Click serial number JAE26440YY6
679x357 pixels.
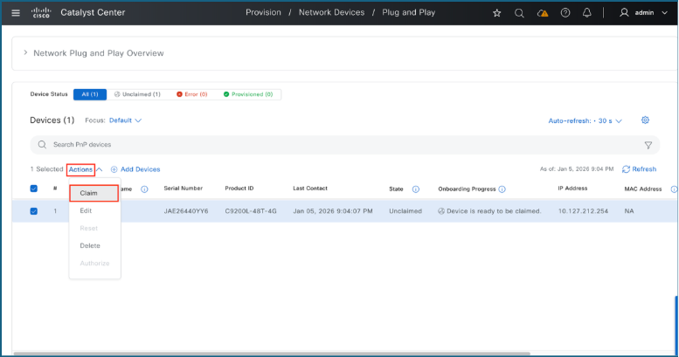pos(186,211)
